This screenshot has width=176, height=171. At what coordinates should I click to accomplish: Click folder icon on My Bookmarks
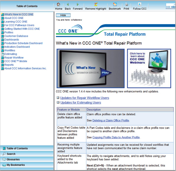[4, 165]
